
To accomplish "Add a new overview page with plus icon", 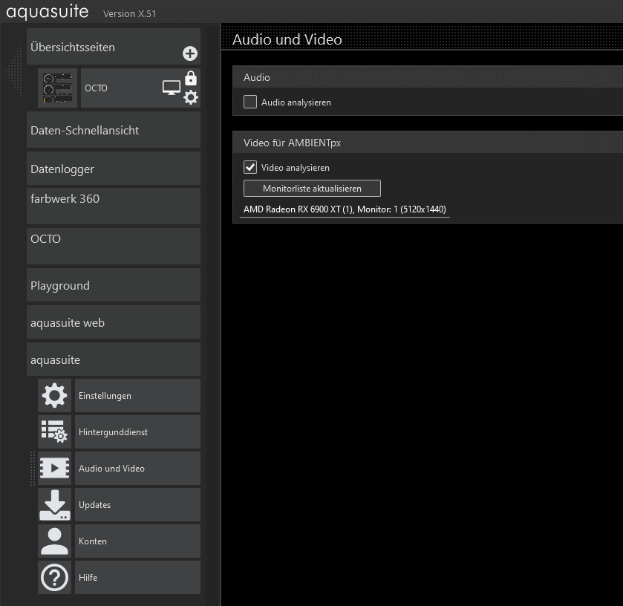I will tap(190, 53).
